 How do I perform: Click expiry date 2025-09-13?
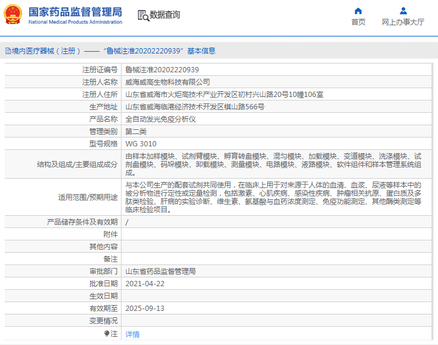144,308
